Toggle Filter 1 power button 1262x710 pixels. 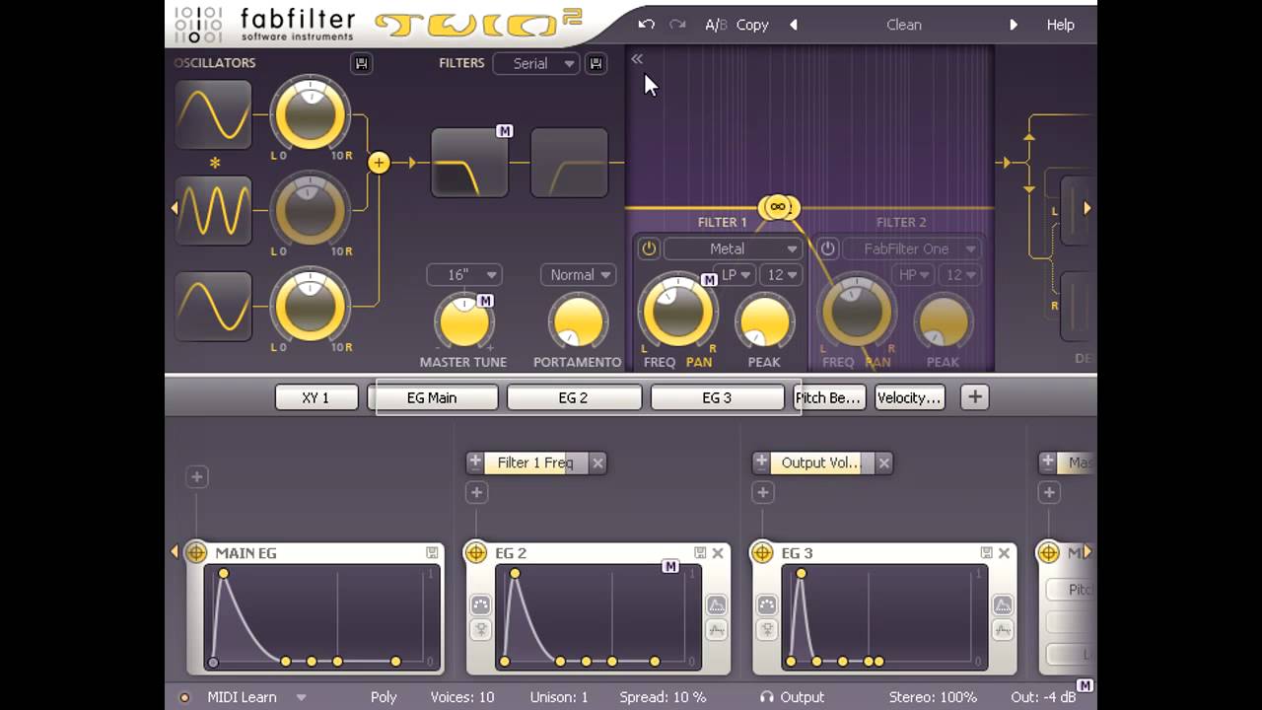[x=648, y=248]
